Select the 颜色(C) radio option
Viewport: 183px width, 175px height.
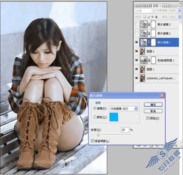pyautogui.click(x=95, y=117)
